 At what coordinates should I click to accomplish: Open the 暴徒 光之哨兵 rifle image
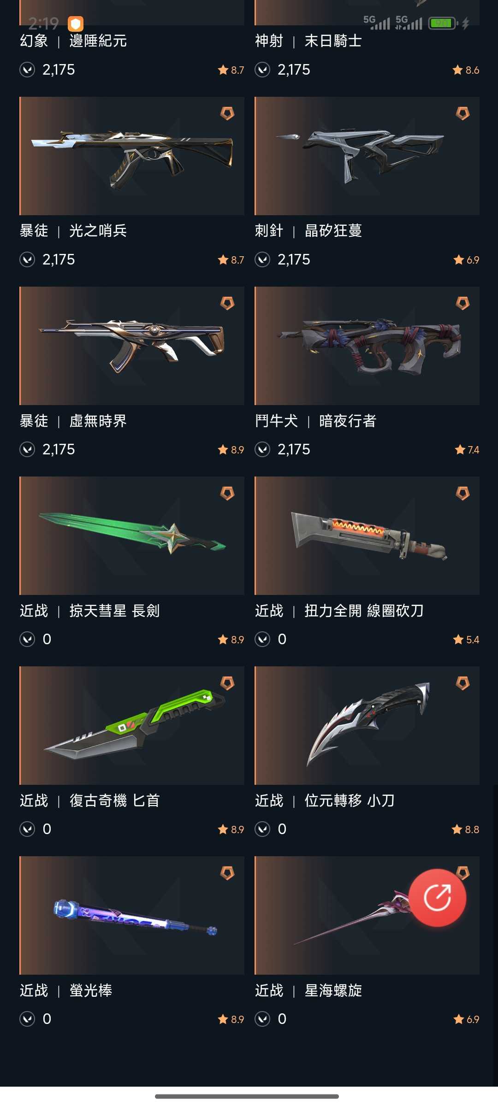point(132,156)
